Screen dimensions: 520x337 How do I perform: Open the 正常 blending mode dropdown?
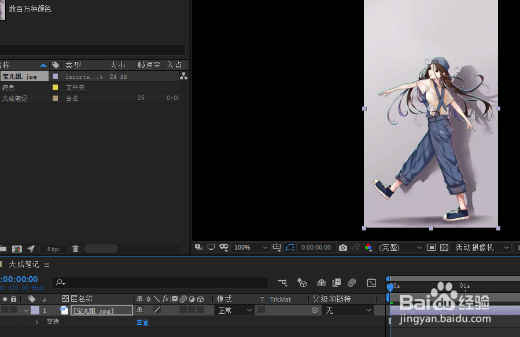(235, 310)
